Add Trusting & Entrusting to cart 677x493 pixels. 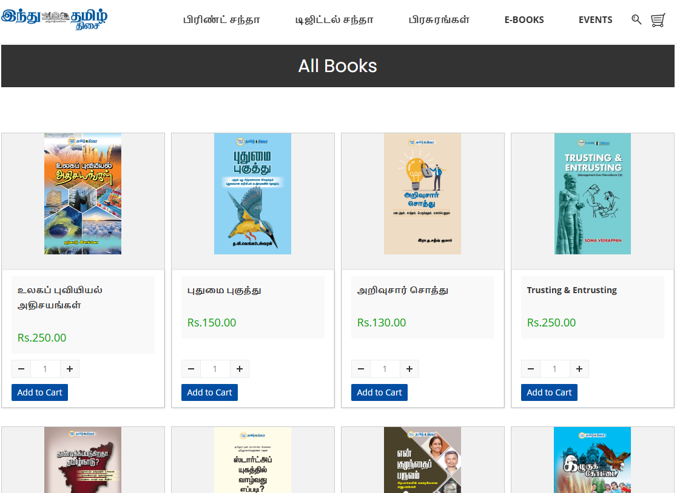tap(549, 392)
